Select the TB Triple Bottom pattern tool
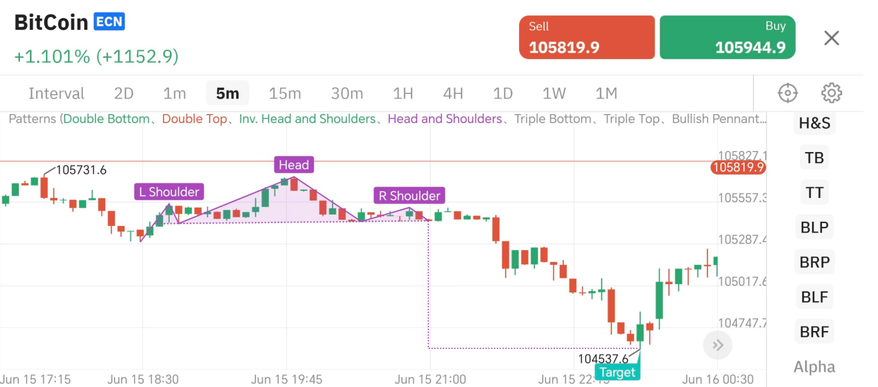 pyautogui.click(x=813, y=158)
